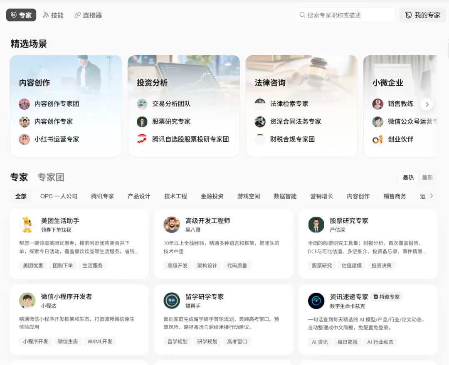Sort experts by 最热
The height and width of the screenshot is (365, 449).
(x=408, y=178)
